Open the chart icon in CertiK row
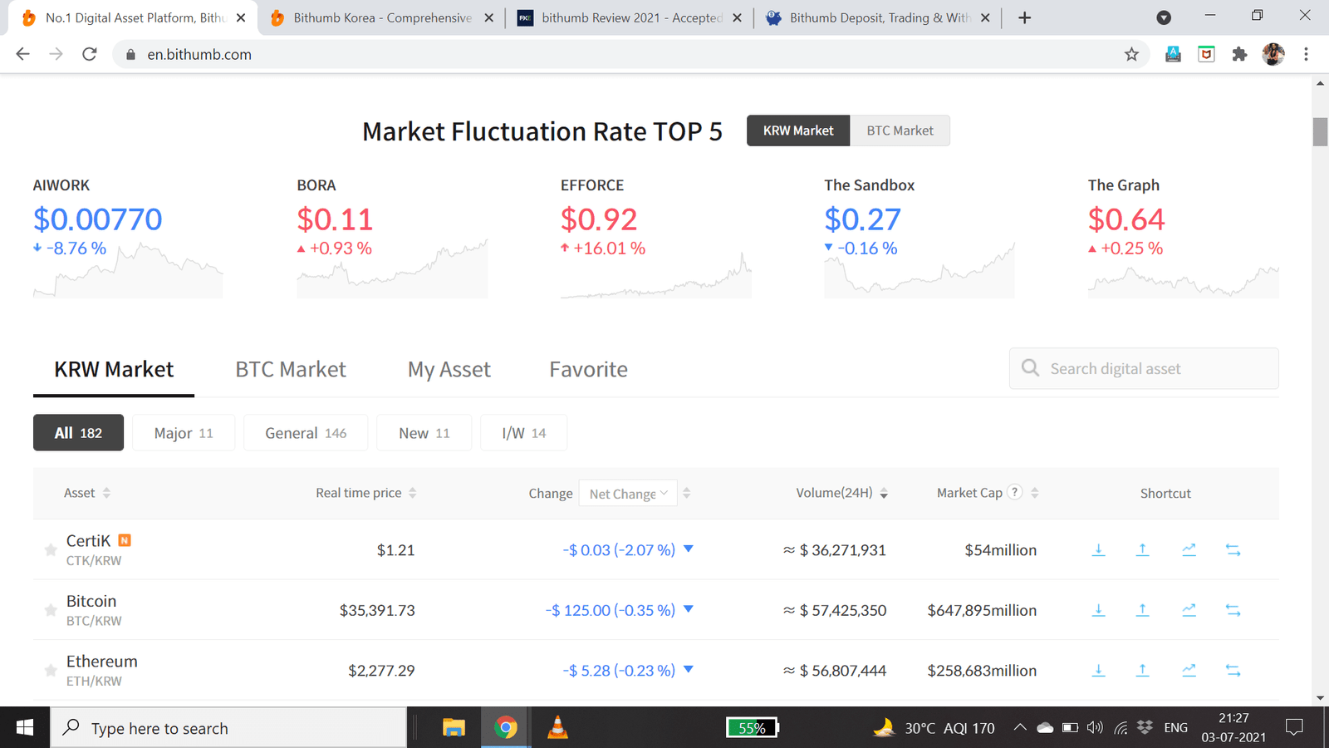1329x748 pixels. click(1189, 550)
